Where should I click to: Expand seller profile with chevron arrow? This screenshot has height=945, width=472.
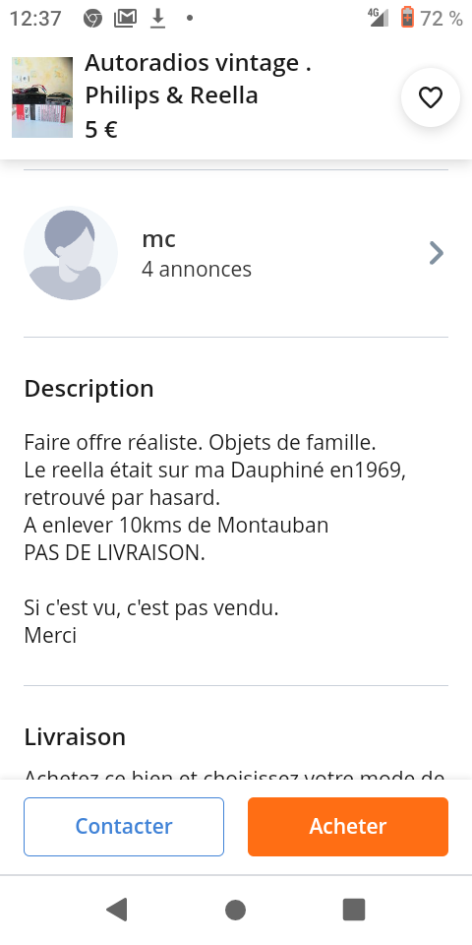point(437,253)
